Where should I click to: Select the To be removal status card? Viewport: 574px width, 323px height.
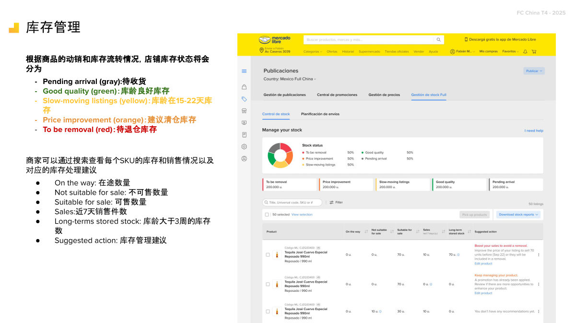(x=289, y=185)
